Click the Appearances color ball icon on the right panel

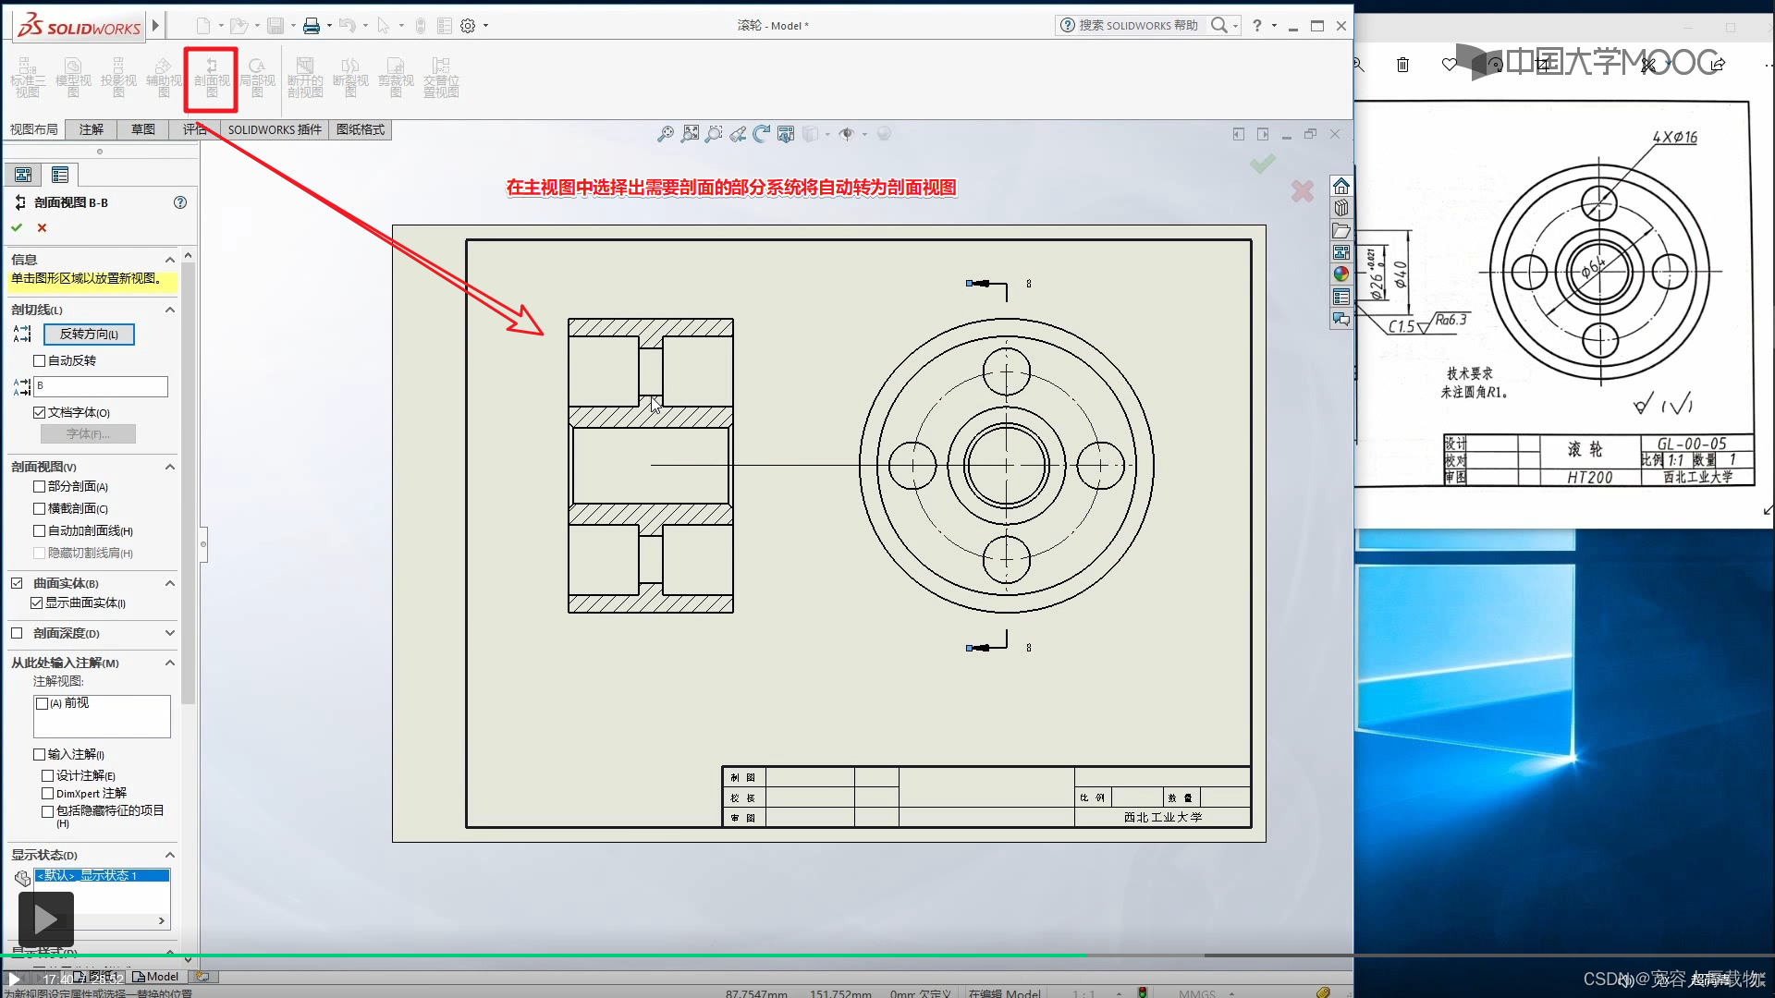1340,274
